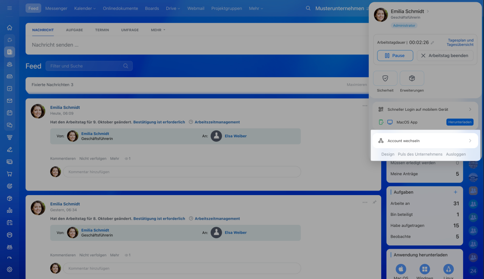Click the Nachricht senden message field
The height and width of the screenshot is (279, 484).
[x=197, y=45]
